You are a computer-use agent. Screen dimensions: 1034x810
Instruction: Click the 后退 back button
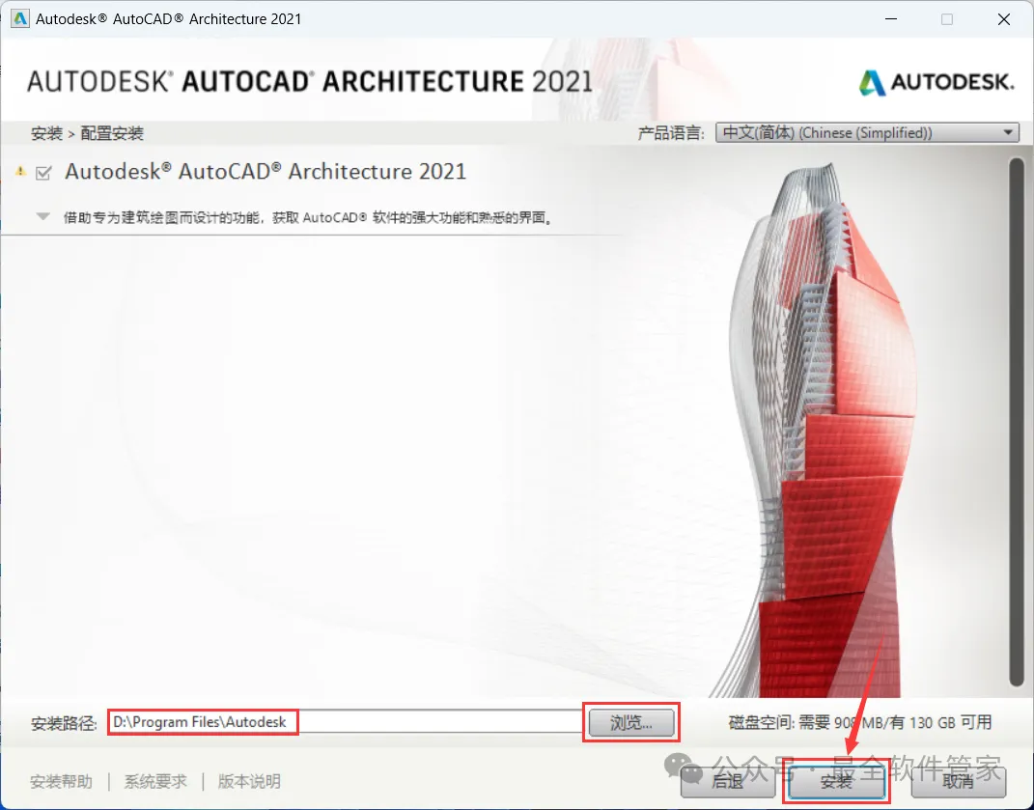click(728, 781)
